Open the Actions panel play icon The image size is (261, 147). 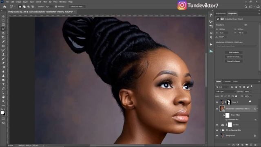pyautogui.click(x=211, y=45)
